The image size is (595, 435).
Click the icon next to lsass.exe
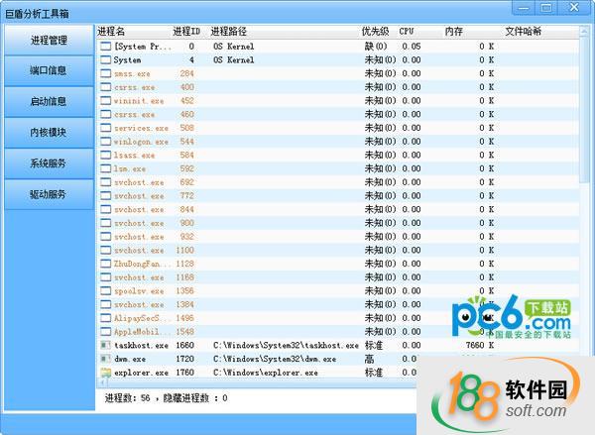click(x=105, y=155)
